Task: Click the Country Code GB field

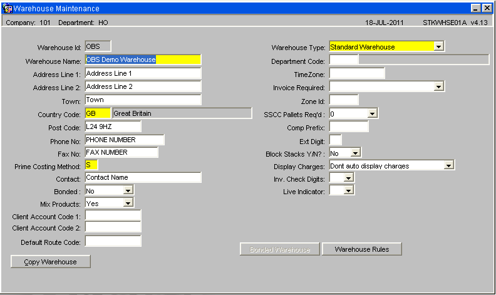Action: click(98, 113)
